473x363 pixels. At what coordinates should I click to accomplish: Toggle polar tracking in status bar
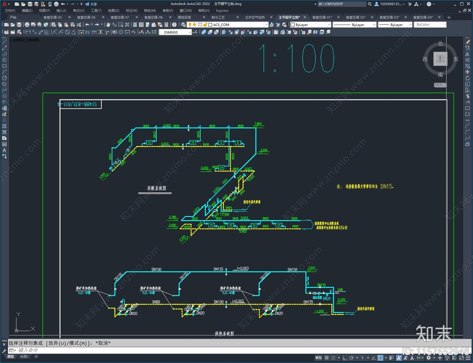(351, 358)
